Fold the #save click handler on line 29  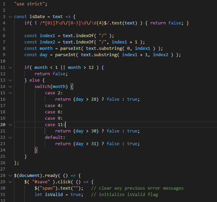pyautogui.click(x=10, y=182)
